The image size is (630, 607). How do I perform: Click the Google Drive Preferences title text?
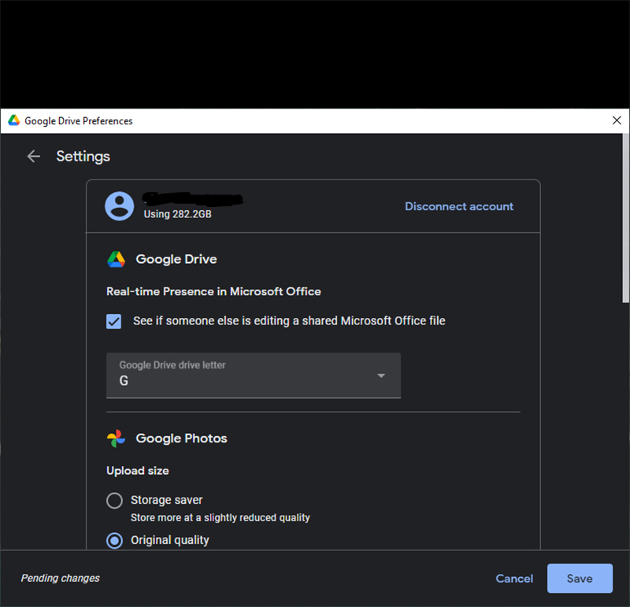click(x=79, y=121)
